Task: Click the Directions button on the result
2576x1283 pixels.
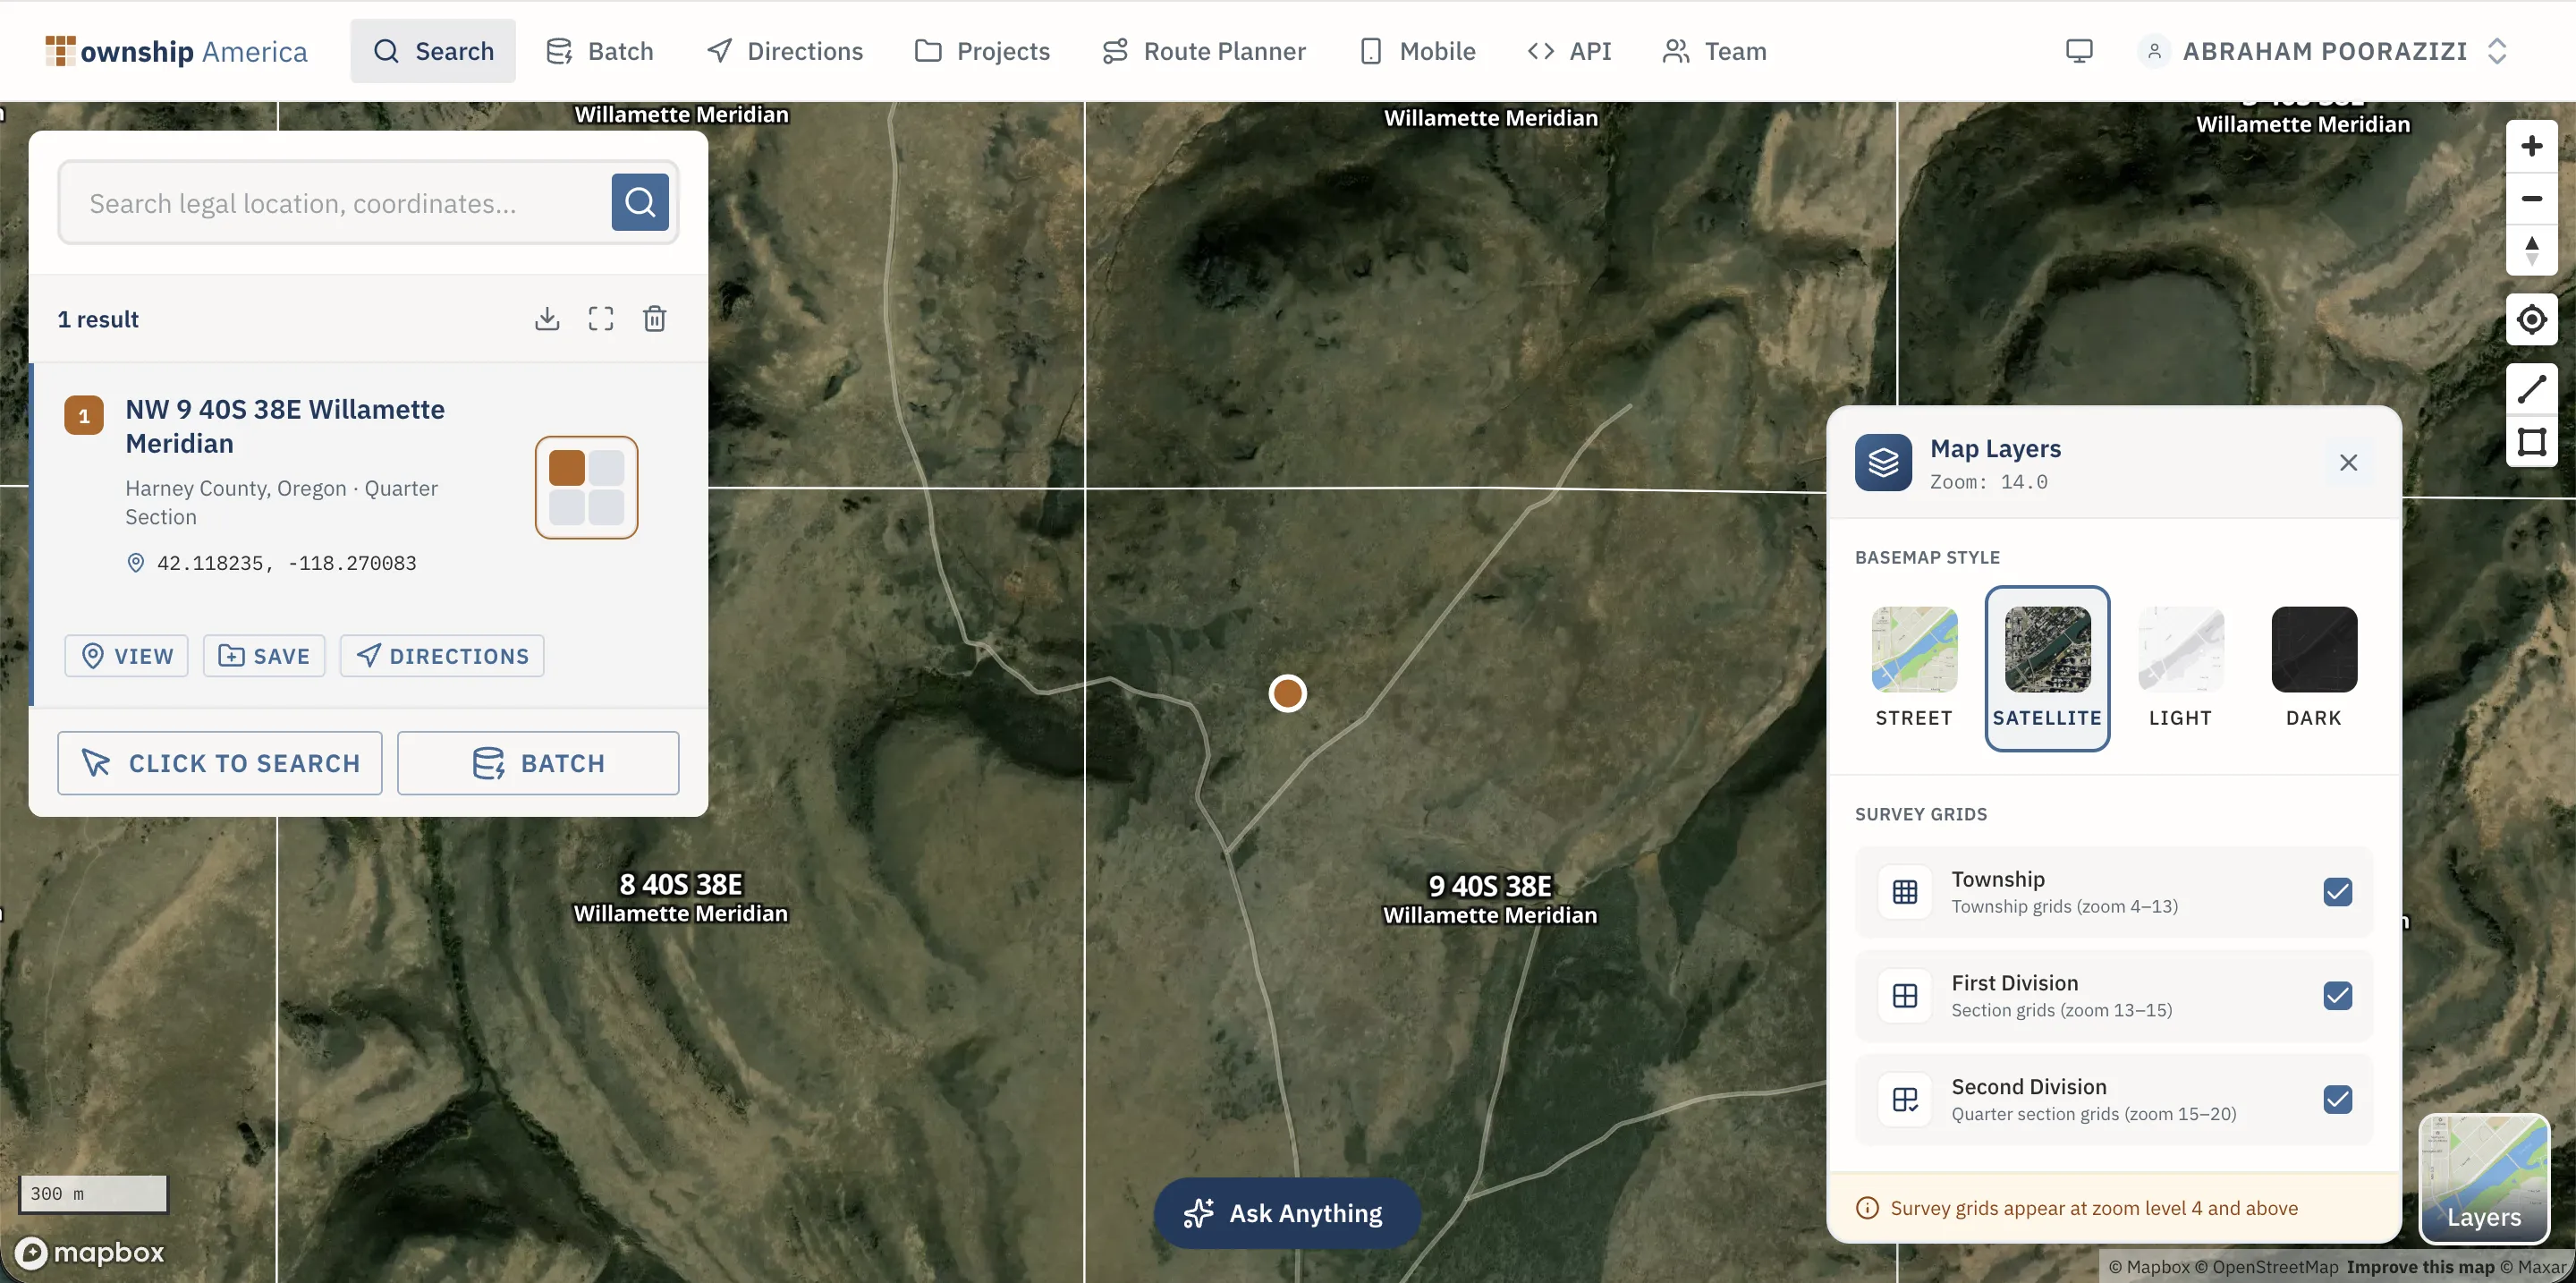Action: click(442, 656)
